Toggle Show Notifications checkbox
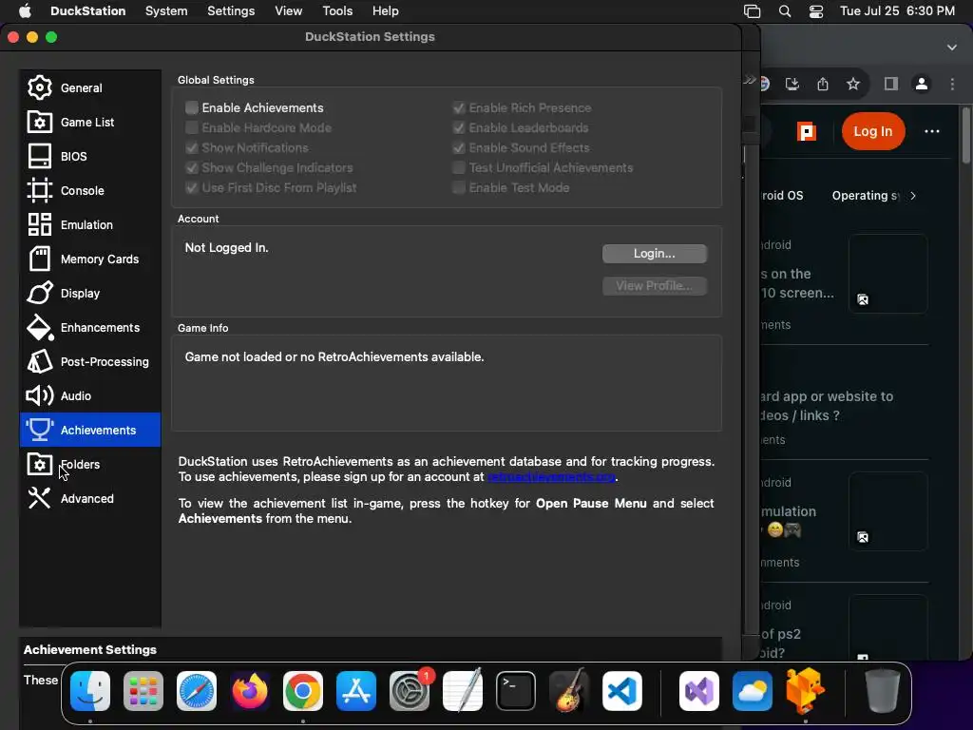 pyautogui.click(x=192, y=147)
